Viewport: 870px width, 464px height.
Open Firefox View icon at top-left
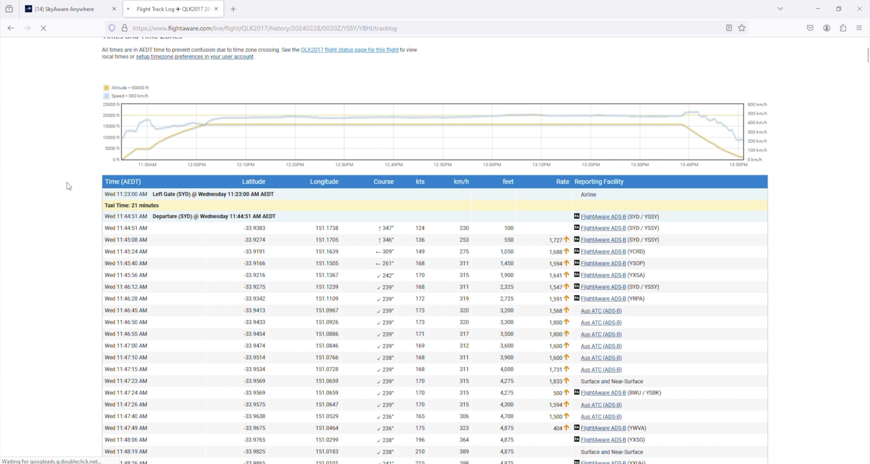9,9
